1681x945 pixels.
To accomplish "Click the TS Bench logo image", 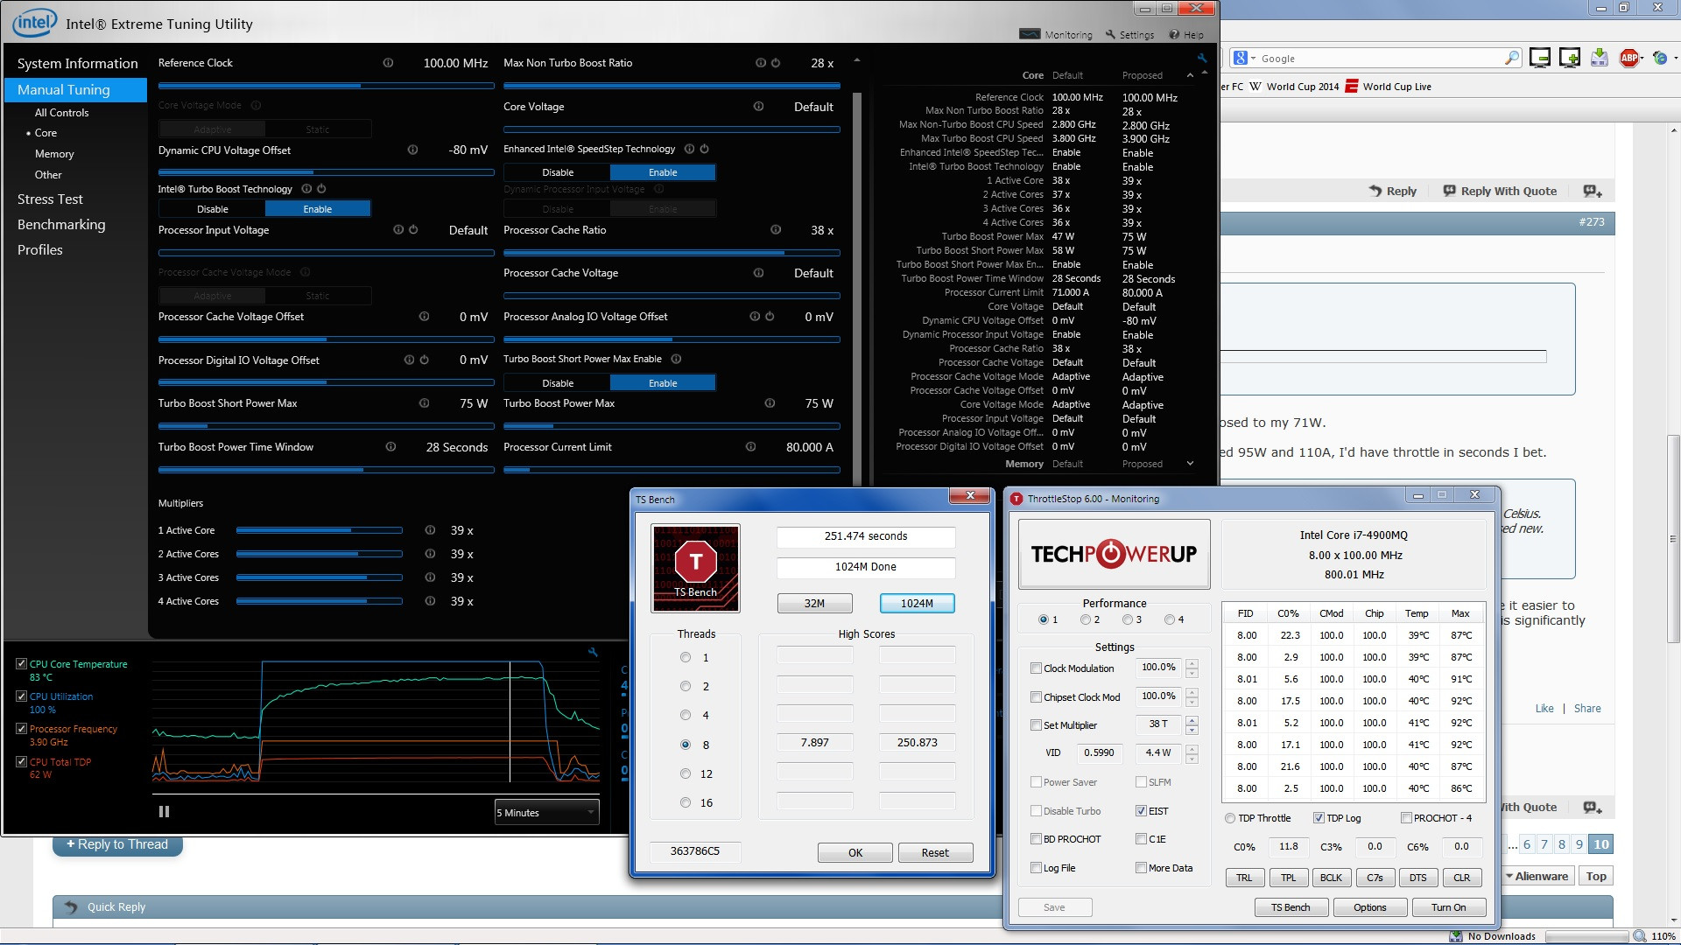I will coord(696,568).
